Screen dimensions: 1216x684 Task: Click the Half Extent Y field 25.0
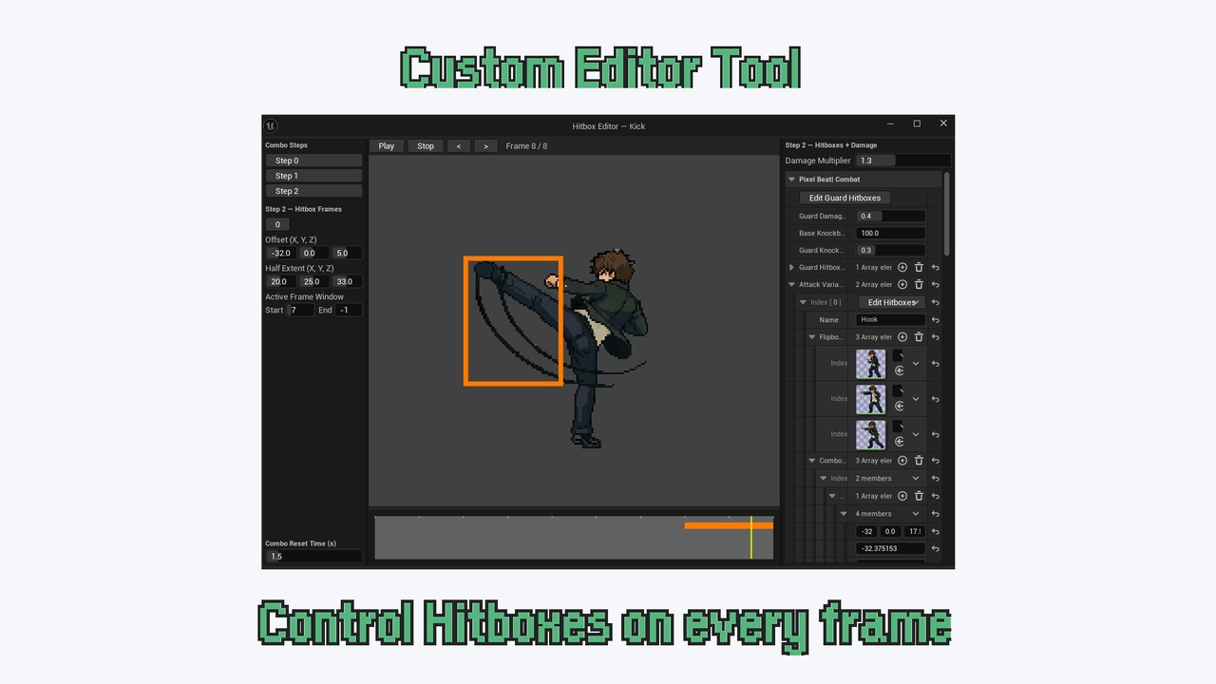(313, 282)
